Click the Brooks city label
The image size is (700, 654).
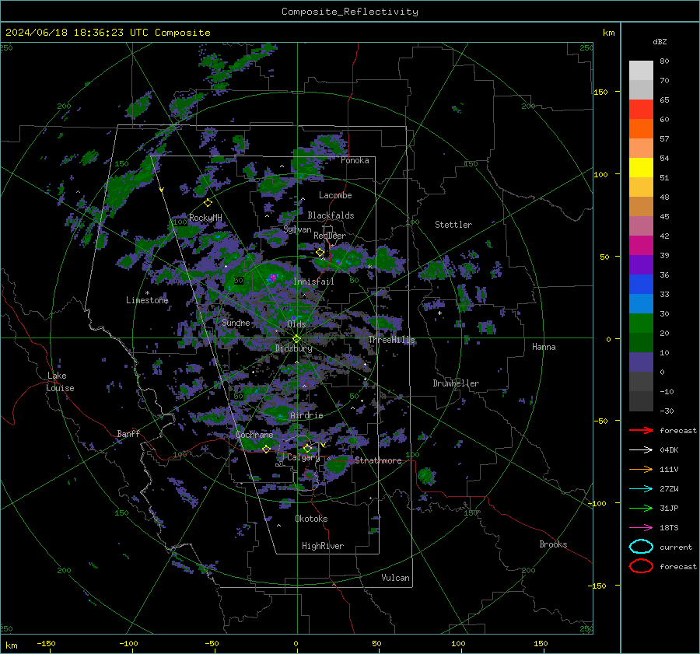click(x=553, y=544)
